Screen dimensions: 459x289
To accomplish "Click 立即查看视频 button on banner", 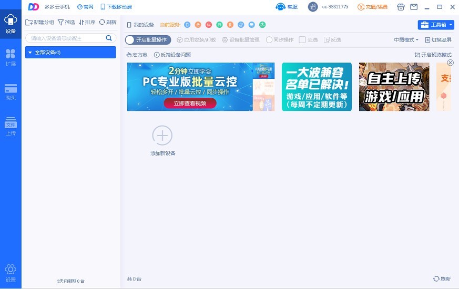I will click(x=190, y=103).
